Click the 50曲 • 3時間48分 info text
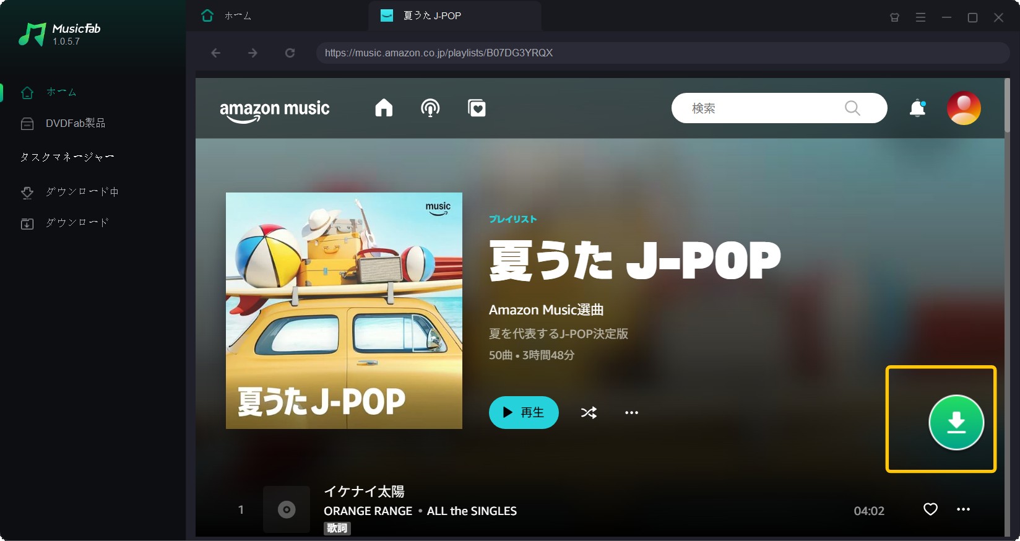1020x541 pixels. pyautogui.click(x=532, y=355)
